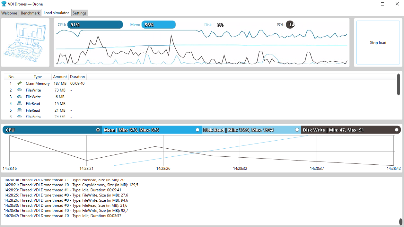Click the FileWrite 94,6 log line

click(66, 200)
